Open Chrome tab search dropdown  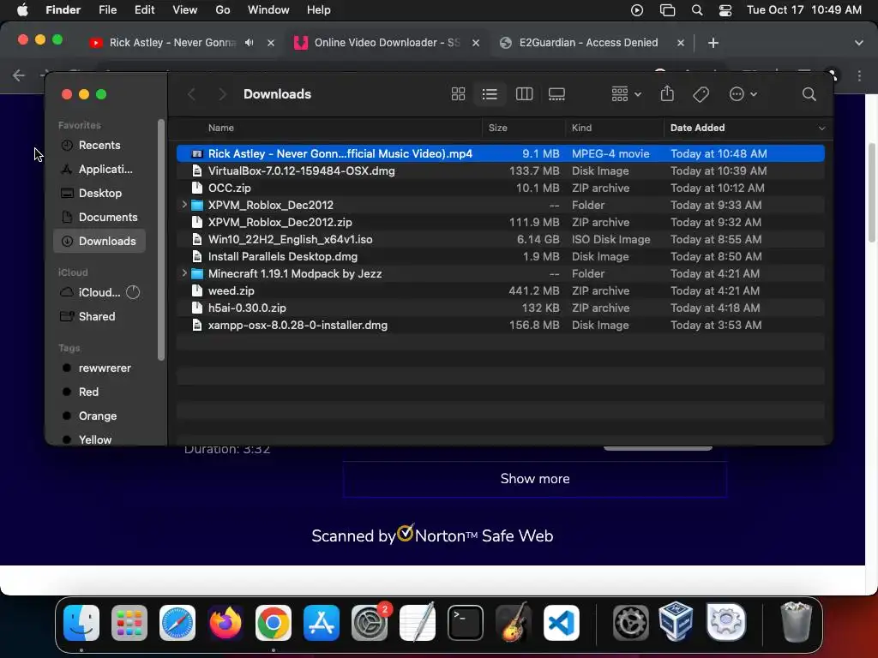(858, 43)
